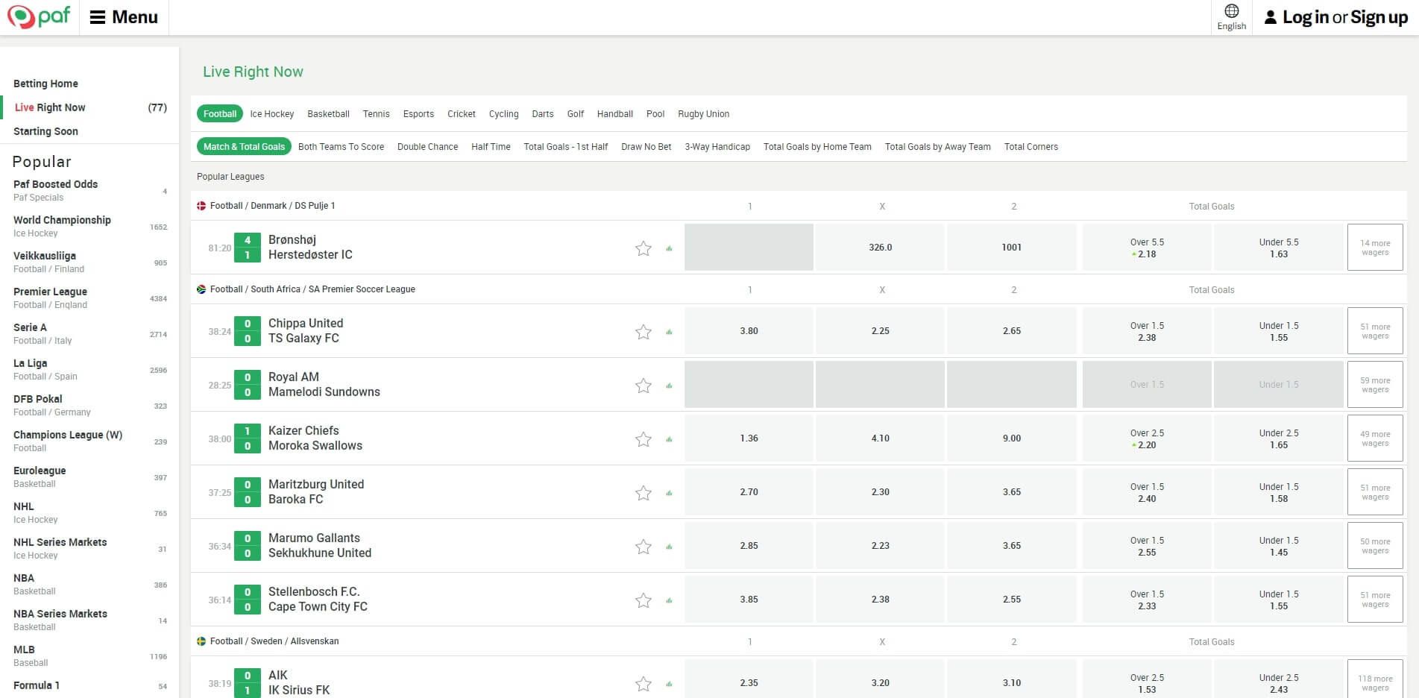Viewport: 1419px width, 698px height.
Task: Open statistics icon for Stellenbosch F.C. match
Action: [669, 600]
